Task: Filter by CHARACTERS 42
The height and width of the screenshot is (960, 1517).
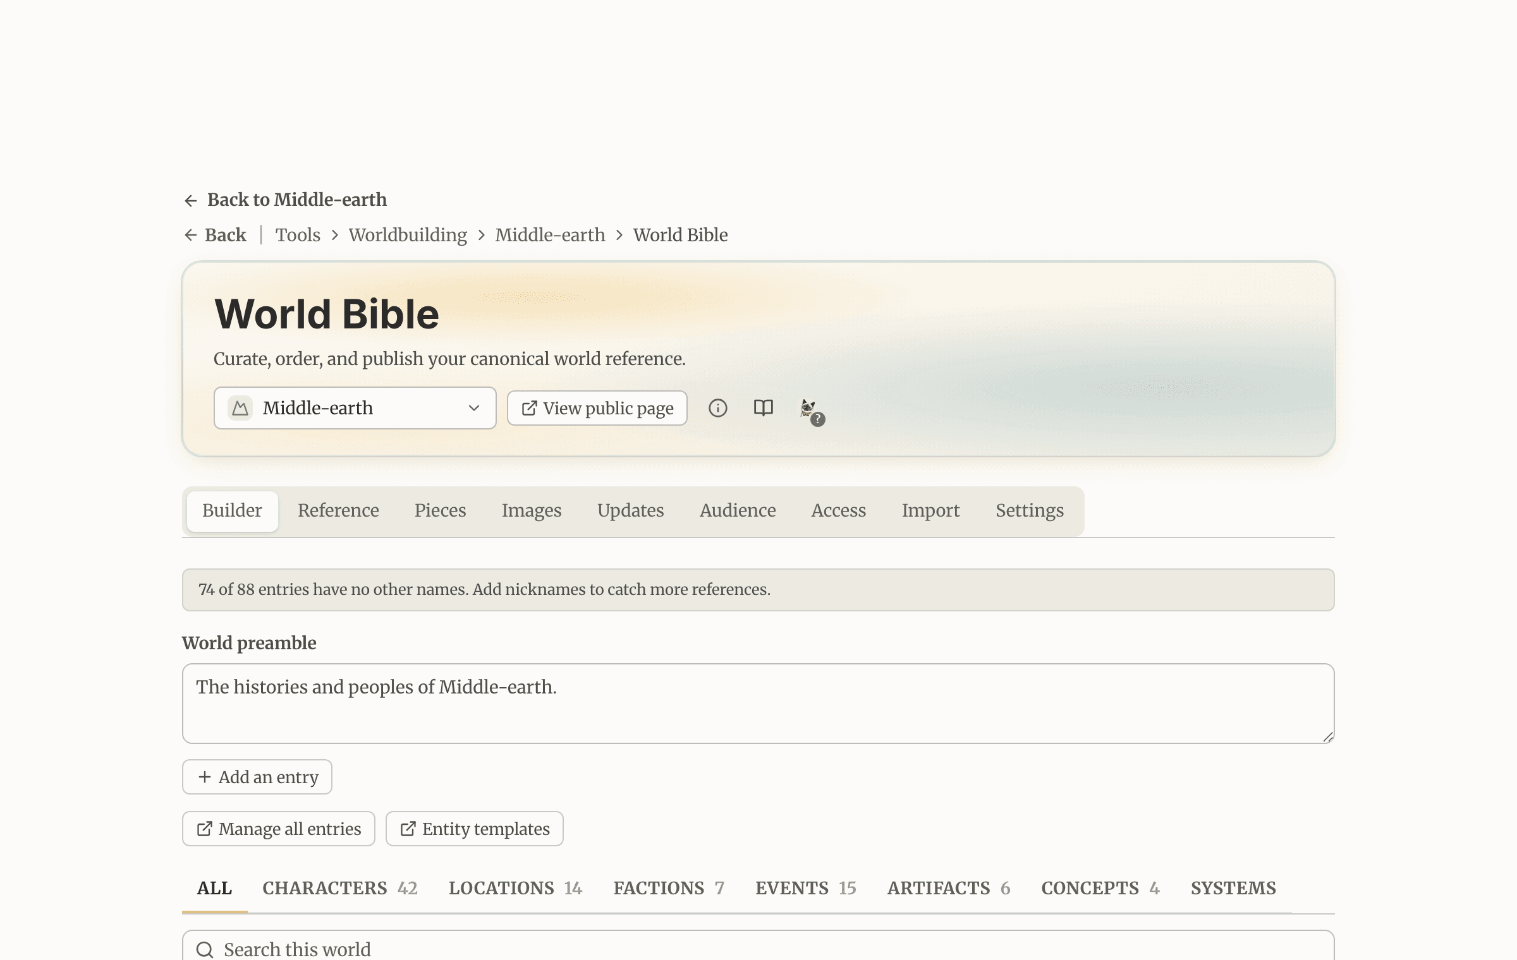Action: pos(340,889)
